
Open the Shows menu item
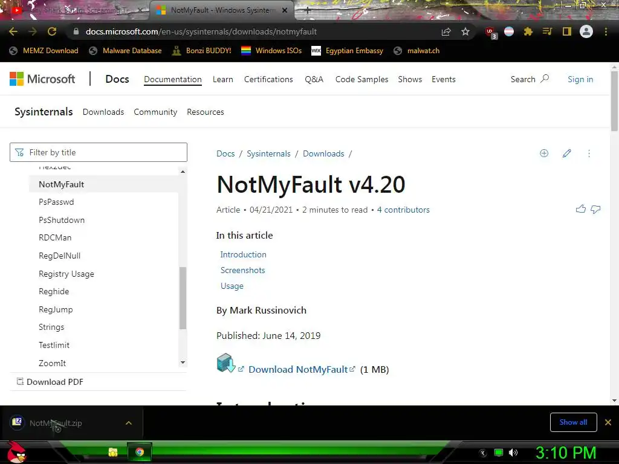point(410,79)
